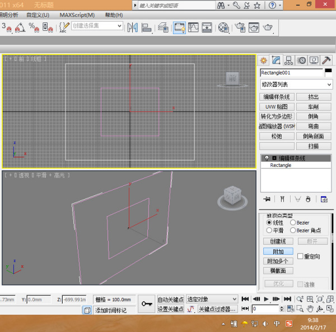Switch to the Utilities hammer tab

(x=326, y=60)
